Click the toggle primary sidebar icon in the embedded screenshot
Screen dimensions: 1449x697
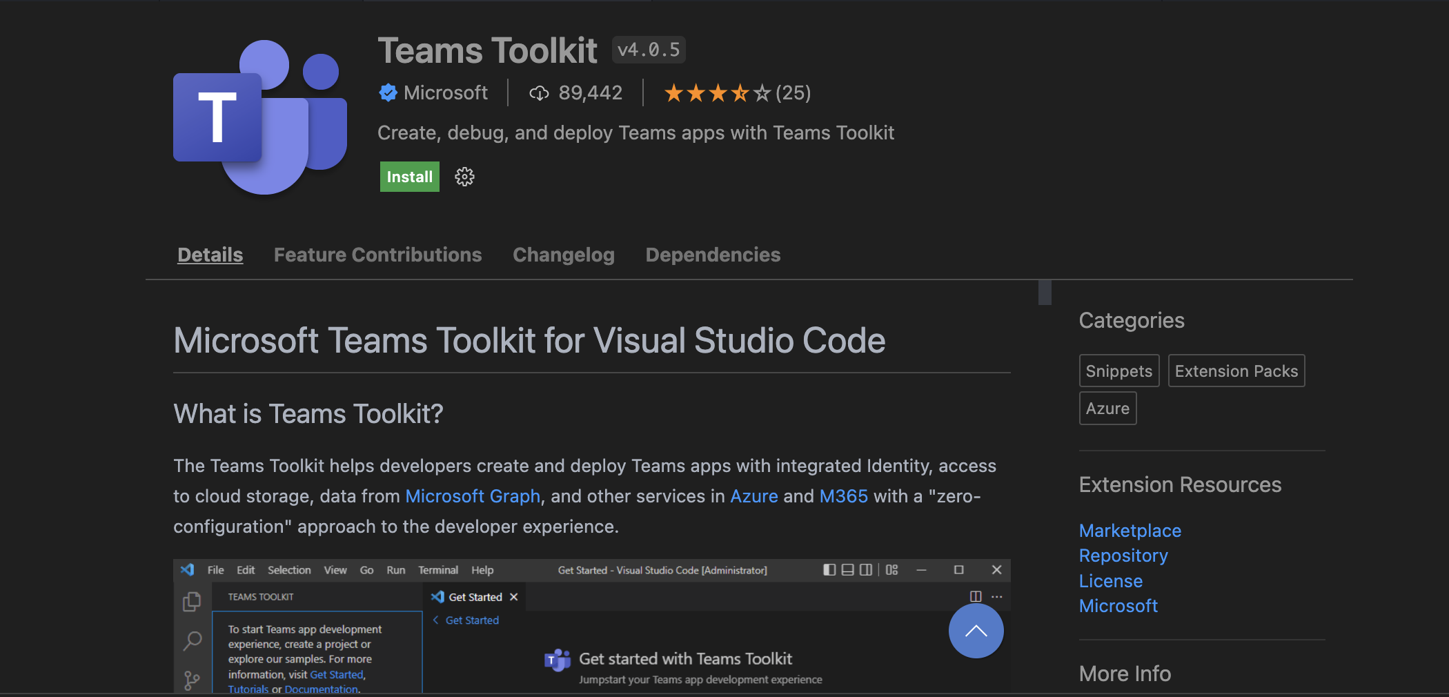click(829, 570)
